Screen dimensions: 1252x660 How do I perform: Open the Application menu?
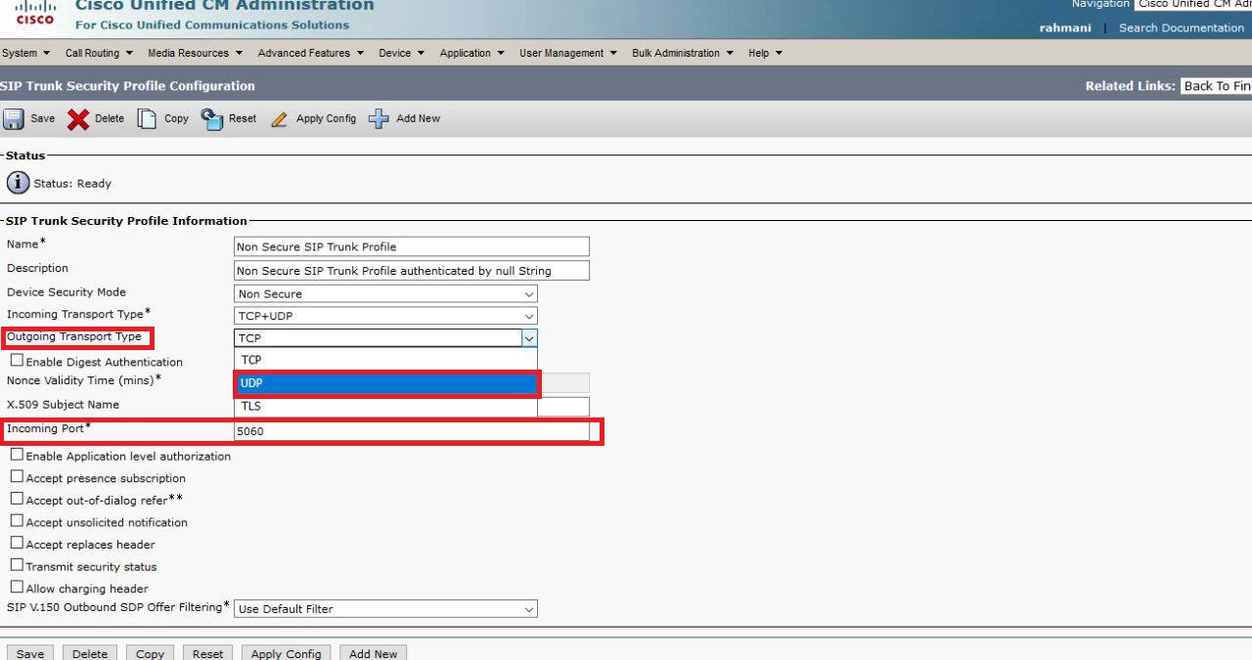tap(472, 53)
